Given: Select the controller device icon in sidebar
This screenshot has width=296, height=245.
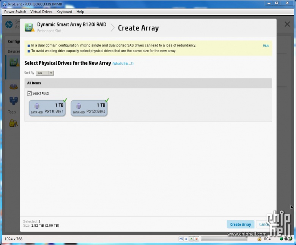Looking at the screenshot, I should point(14,62).
